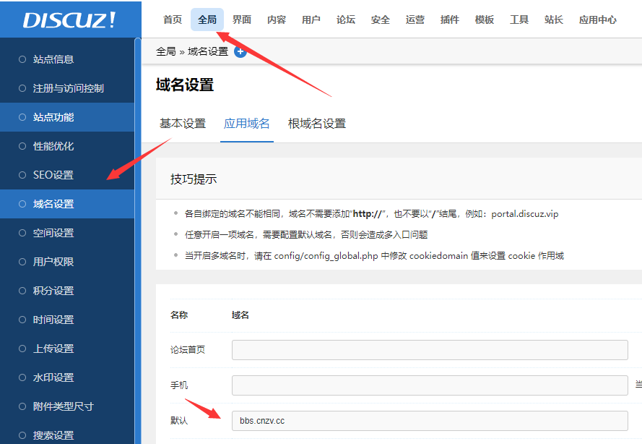Click the 手机 domain input field

(430, 385)
